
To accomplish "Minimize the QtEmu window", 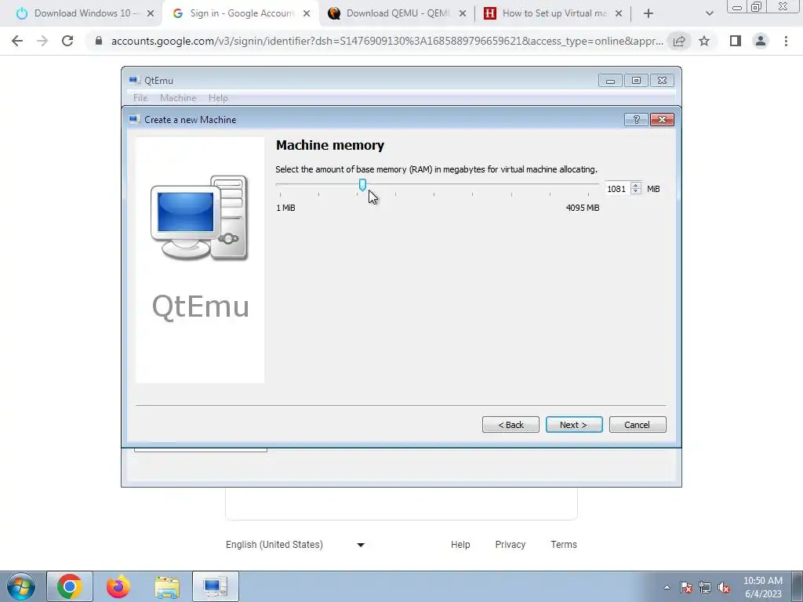I will (x=610, y=81).
